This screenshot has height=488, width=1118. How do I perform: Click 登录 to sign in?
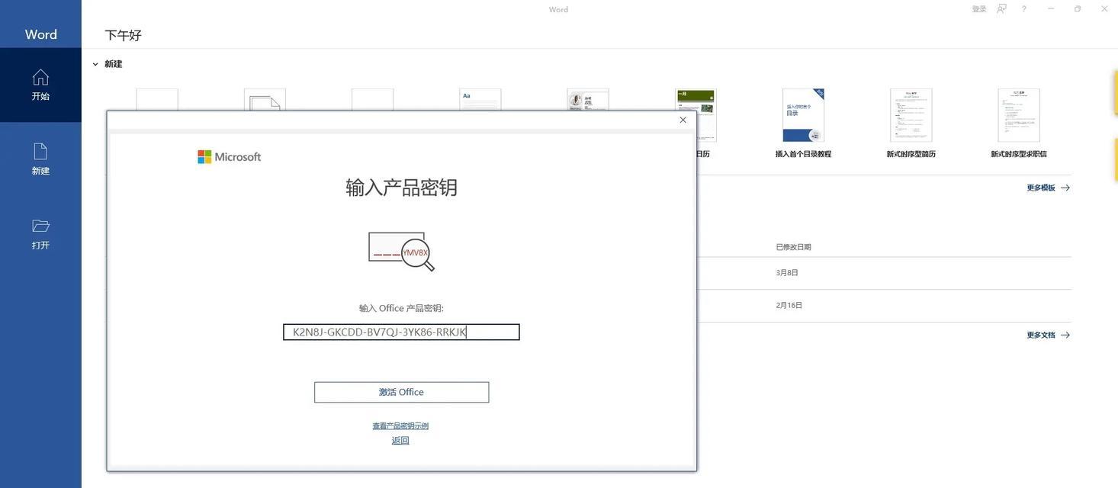tap(979, 9)
